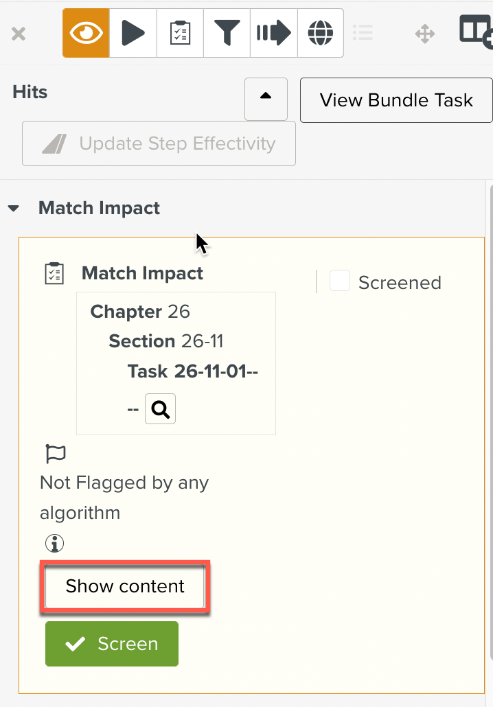493x707 pixels.
Task: Click the View Bundle Task button
Action: (x=396, y=100)
